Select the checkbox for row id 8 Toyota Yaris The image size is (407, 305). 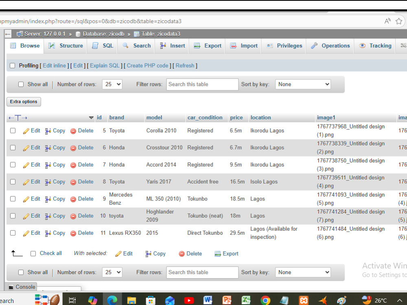[x=13, y=181]
